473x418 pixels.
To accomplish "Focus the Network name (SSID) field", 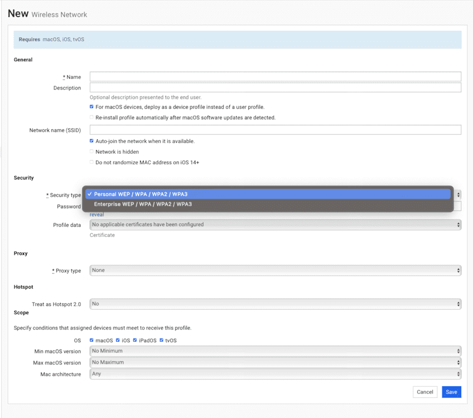I will [x=276, y=130].
